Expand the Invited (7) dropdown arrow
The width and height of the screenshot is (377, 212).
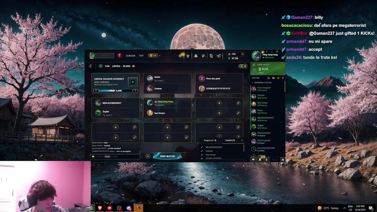(242, 140)
